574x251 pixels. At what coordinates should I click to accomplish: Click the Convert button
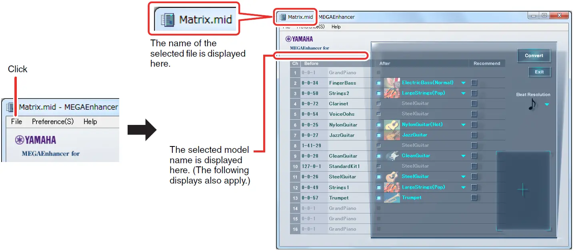[x=534, y=55]
